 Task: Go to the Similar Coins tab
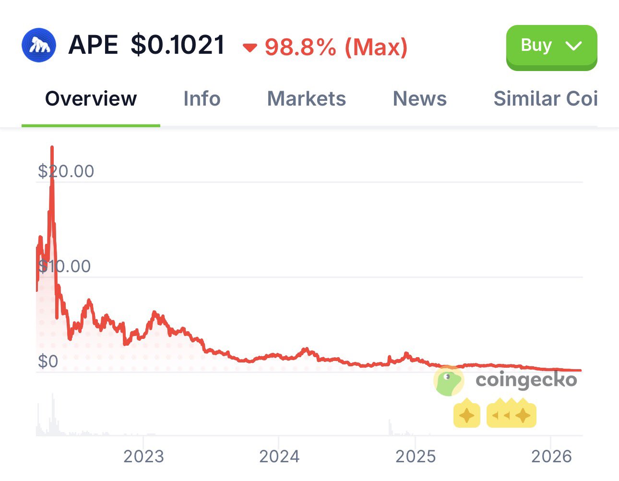(x=545, y=99)
